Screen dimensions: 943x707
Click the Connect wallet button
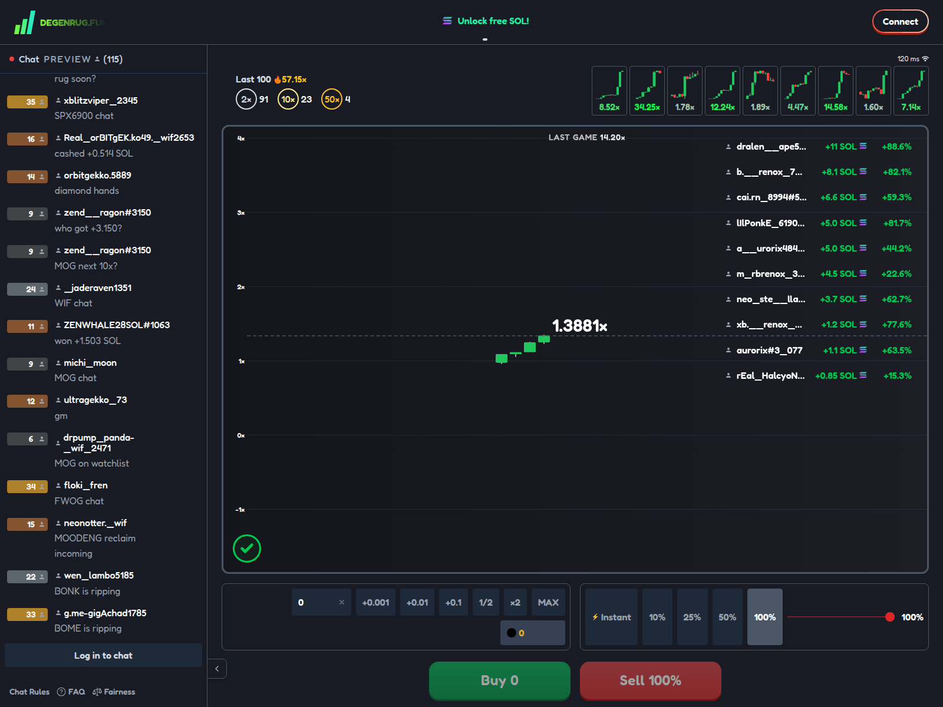[900, 22]
